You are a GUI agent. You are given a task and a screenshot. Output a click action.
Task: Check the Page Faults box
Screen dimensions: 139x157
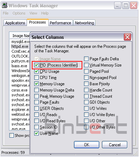click(x=36, y=102)
